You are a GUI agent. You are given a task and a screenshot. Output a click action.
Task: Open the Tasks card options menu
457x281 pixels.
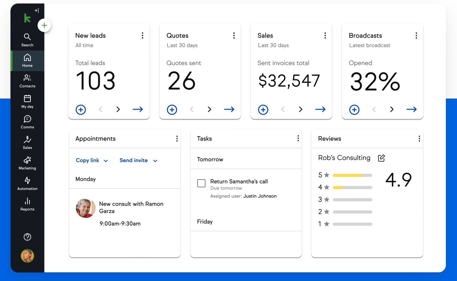298,138
